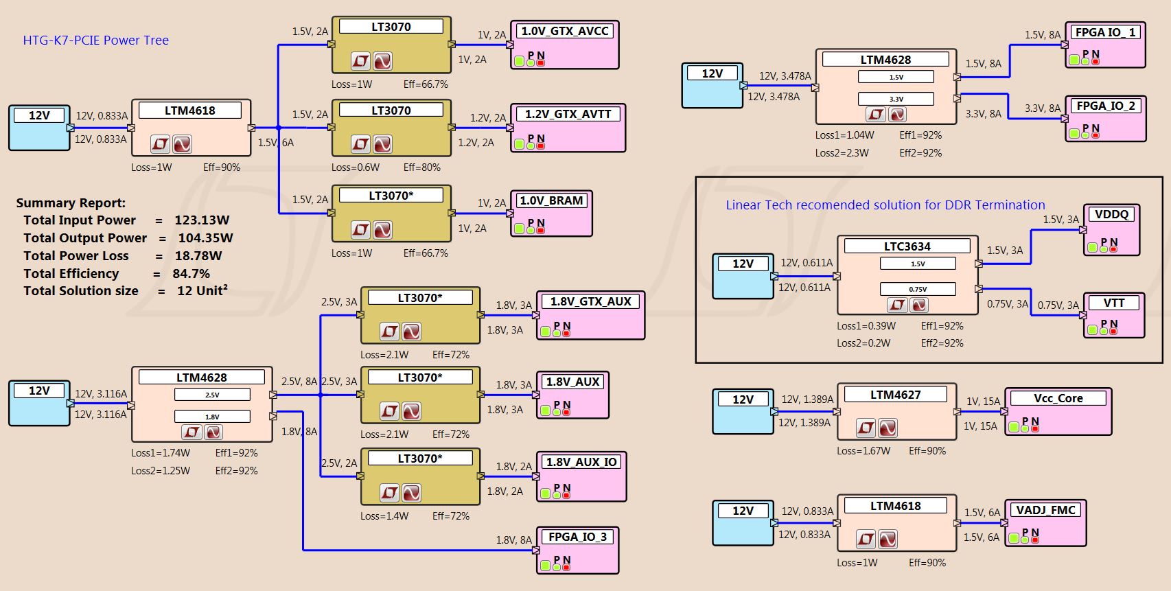
Task: Select the 12V source feeding LTM4627
Action: click(743, 410)
